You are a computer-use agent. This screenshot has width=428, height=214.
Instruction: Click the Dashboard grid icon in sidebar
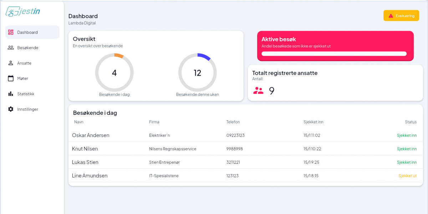pos(11,32)
